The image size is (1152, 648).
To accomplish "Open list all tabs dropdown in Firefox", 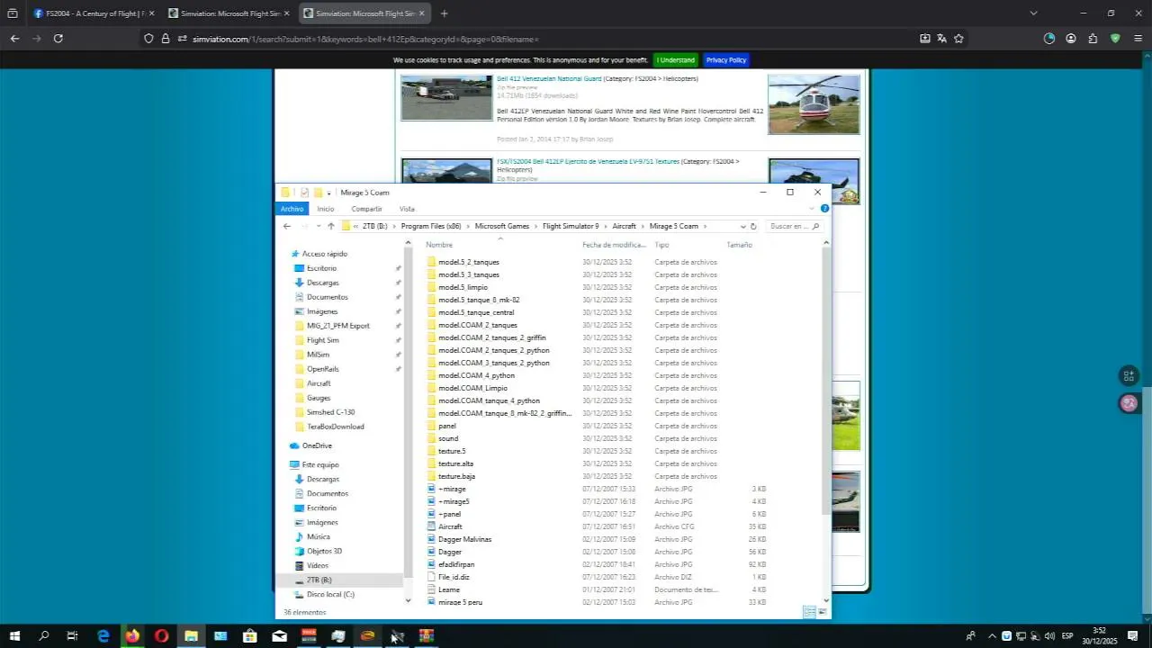I will 1033,13.
